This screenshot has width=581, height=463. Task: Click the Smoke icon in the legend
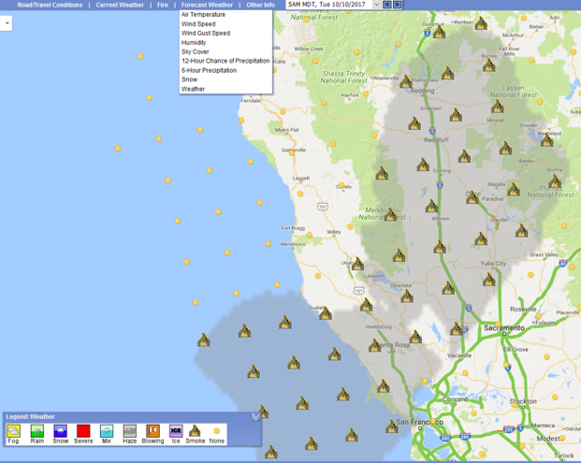[195, 431]
